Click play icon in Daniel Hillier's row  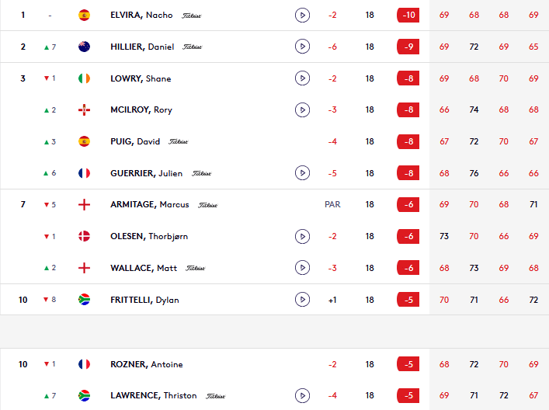click(302, 47)
